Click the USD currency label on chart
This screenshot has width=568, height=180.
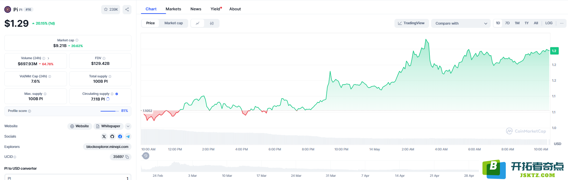(x=558, y=144)
